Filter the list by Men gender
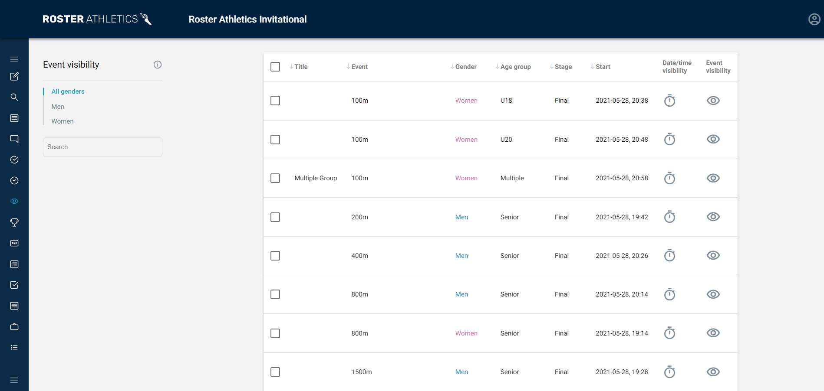The height and width of the screenshot is (391, 824). click(x=57, y=106)
